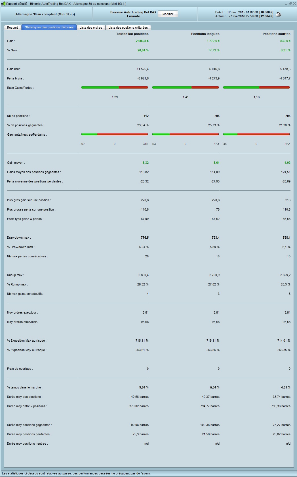Viewport: 297px width, 477px height.
Task: Click the Positions courtes column header
Action: 276,34
